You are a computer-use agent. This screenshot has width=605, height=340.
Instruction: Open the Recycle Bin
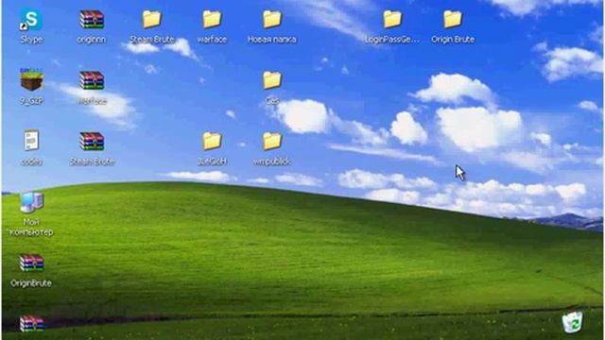572,322
